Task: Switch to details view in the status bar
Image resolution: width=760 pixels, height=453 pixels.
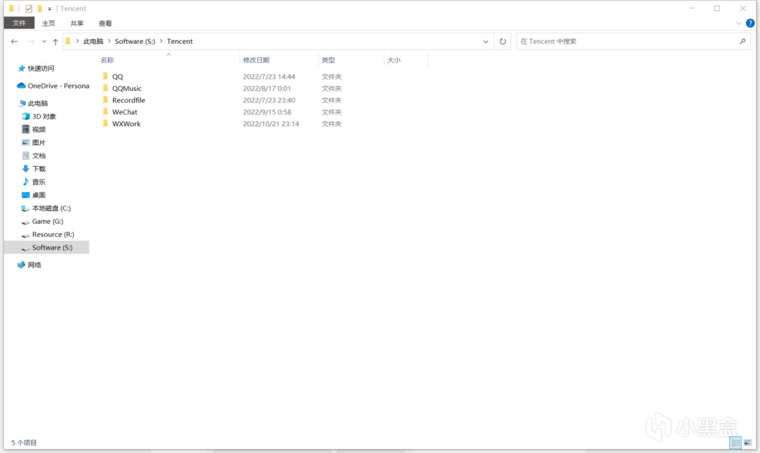Action: (735, 443)
